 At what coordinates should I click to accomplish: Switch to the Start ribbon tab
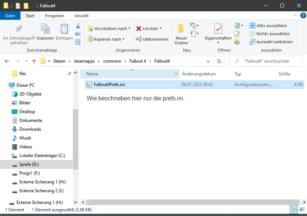pos(30,16)
